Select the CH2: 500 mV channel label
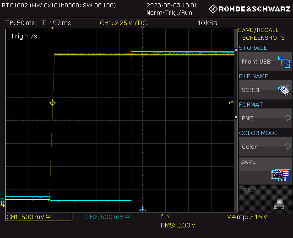293x238 pixels. [x=108, y=217]
